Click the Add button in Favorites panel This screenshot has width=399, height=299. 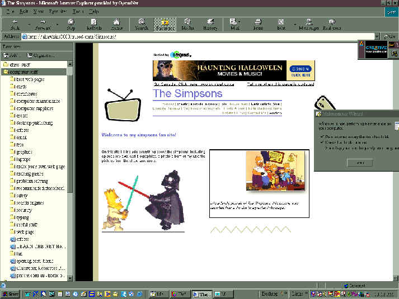pyautogui.click(x=11, y=55)
